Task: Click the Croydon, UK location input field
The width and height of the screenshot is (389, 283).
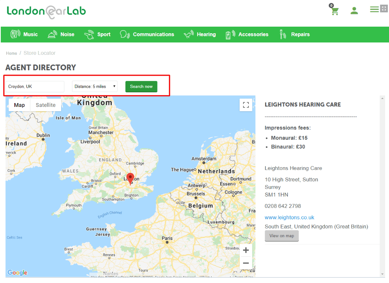Action: pos(35,86)
